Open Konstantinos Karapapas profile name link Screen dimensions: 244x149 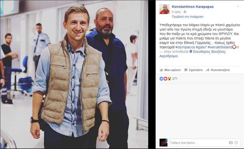point(193,7)
